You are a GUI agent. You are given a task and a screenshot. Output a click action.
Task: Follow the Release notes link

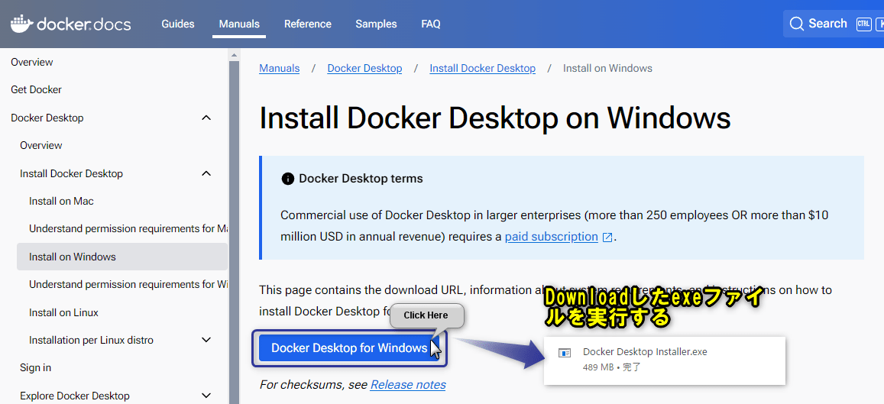408,385
